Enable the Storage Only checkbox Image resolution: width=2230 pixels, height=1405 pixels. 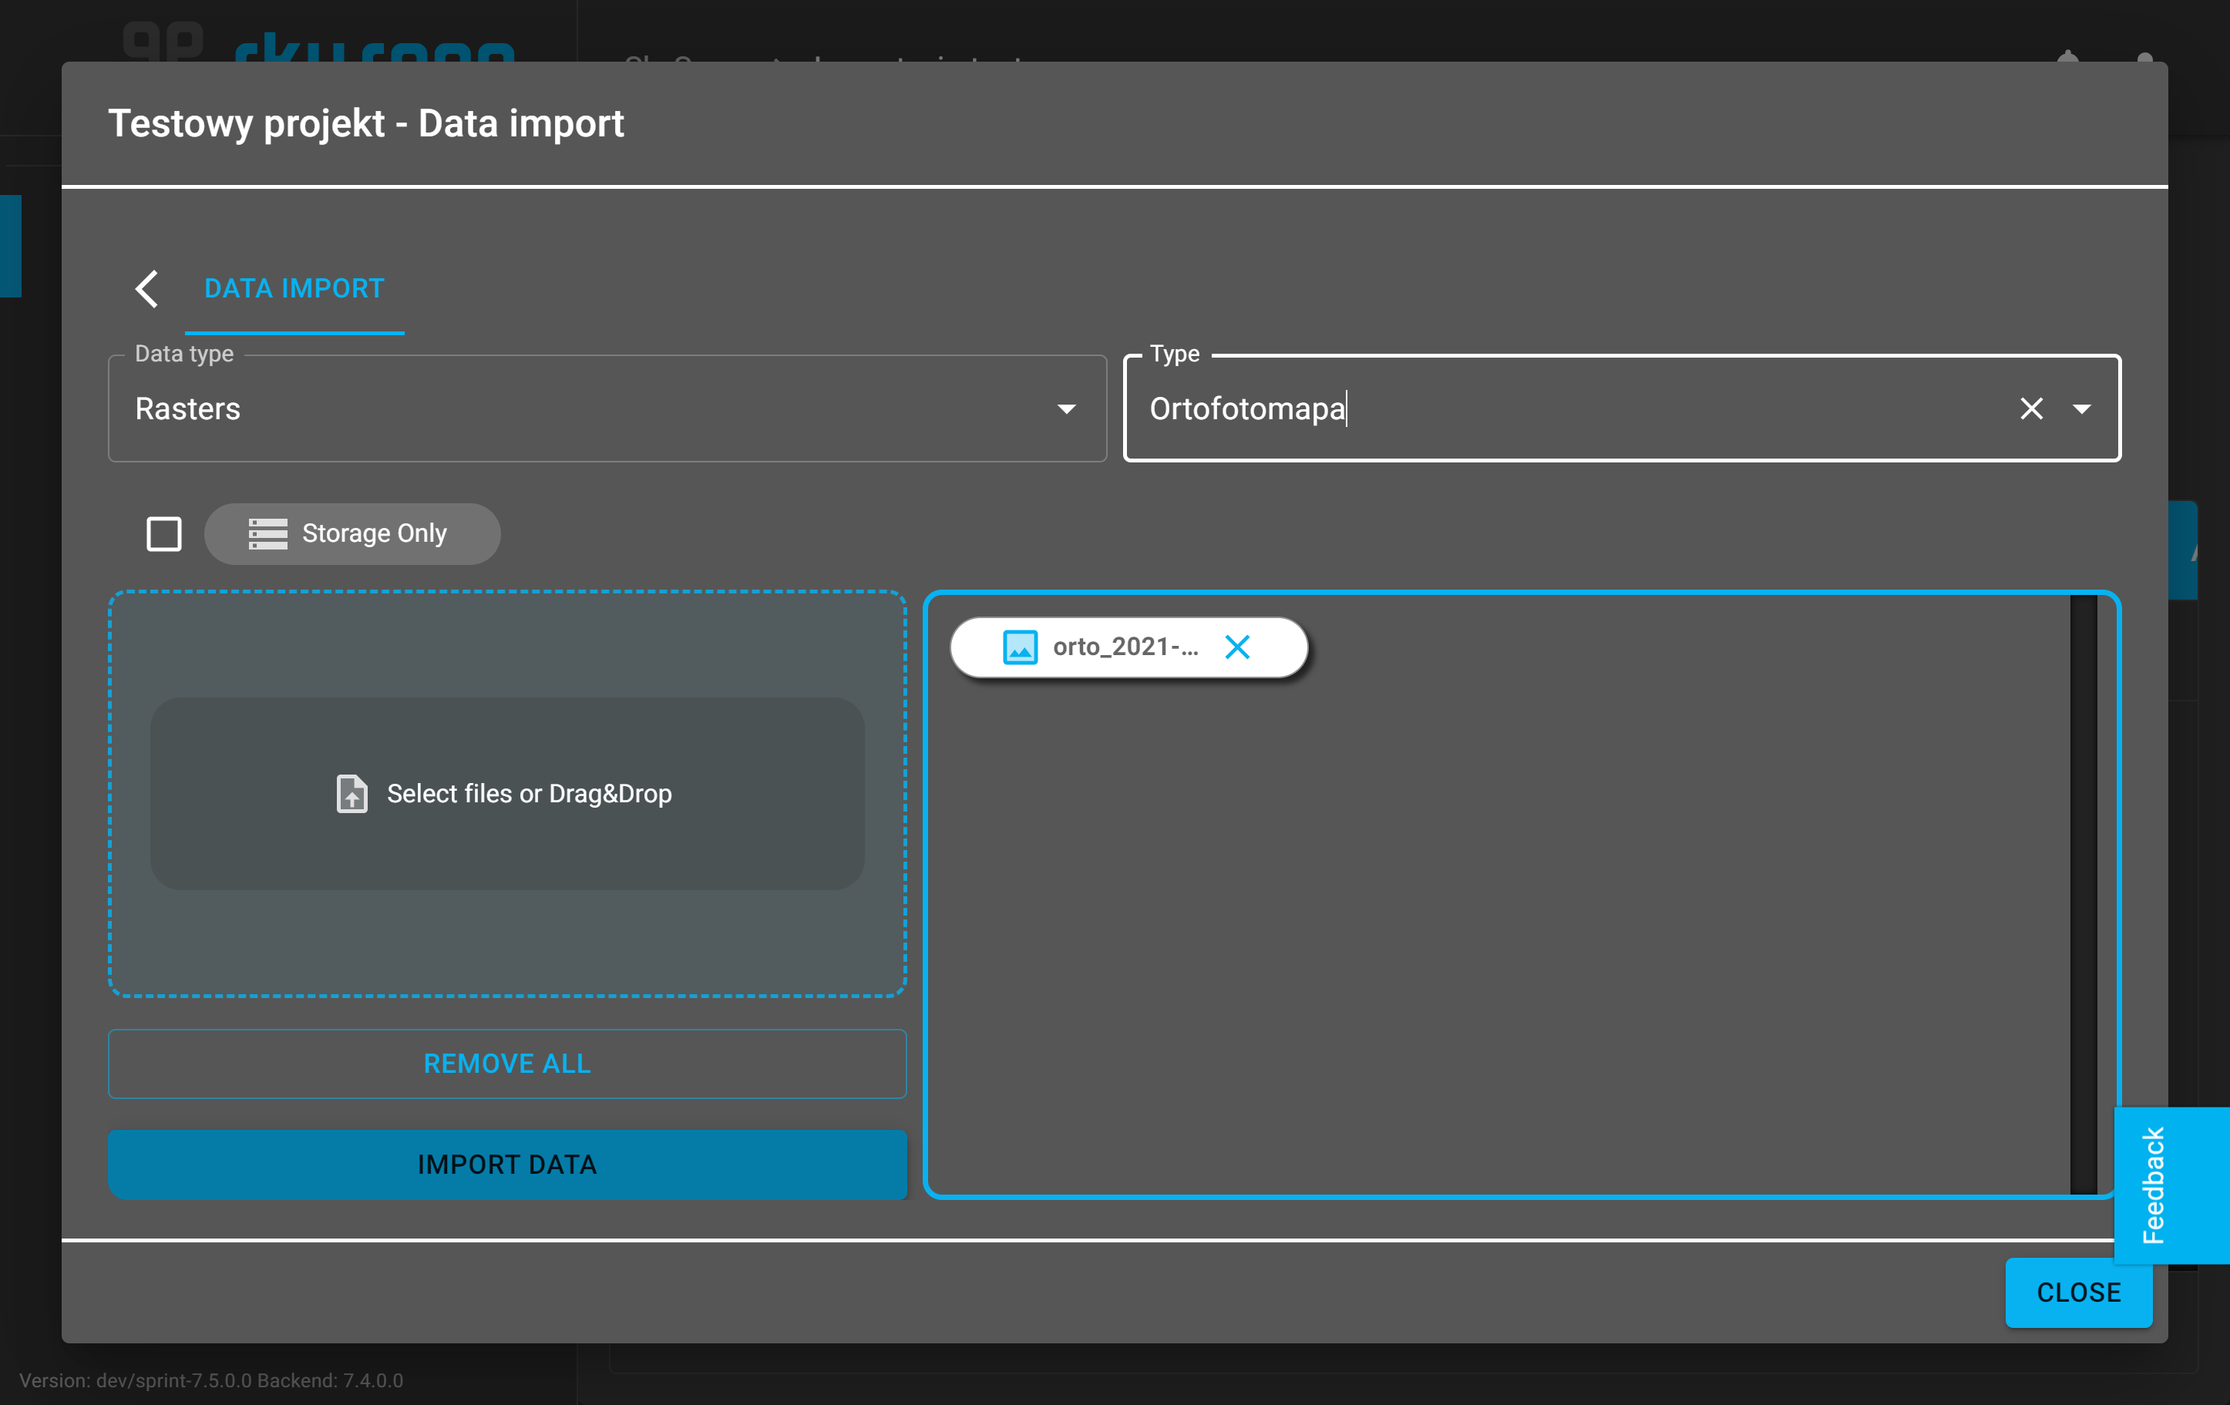164,533
